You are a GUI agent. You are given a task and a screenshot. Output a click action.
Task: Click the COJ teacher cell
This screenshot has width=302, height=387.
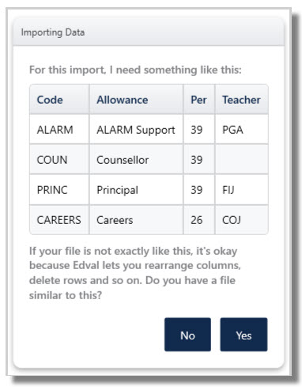(242, 219)
